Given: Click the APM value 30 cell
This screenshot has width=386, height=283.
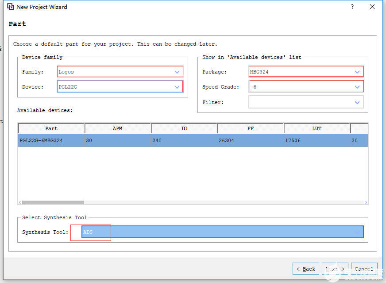Looking at the screenshot, I should (x=118, y=140).
